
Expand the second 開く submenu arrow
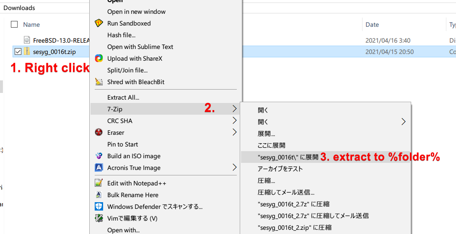pos(404,122)
